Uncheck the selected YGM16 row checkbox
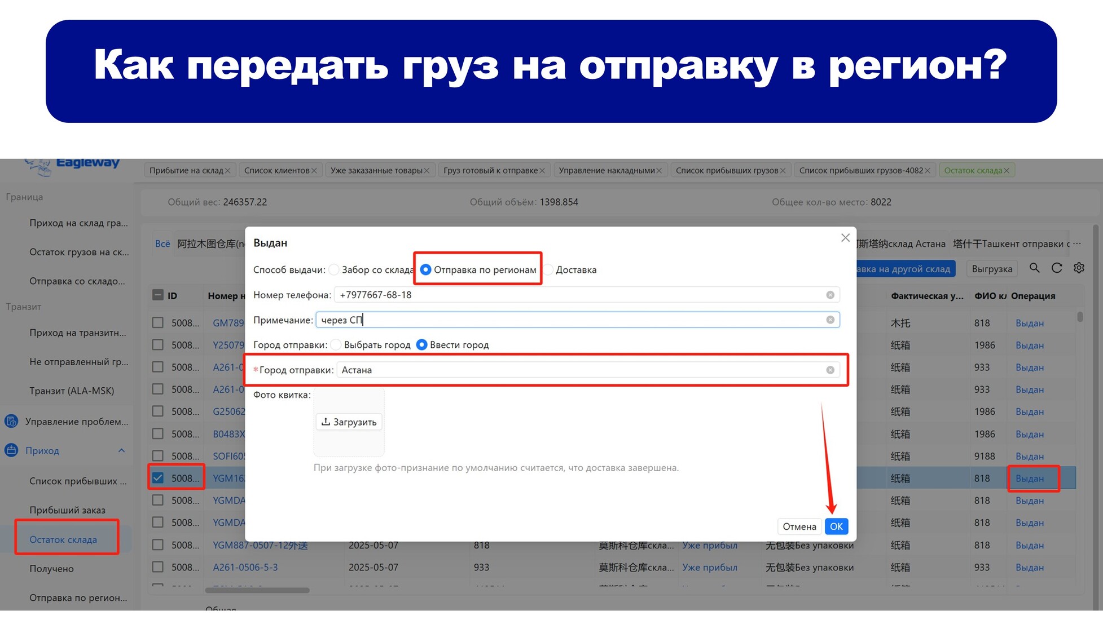 (158, 478)
